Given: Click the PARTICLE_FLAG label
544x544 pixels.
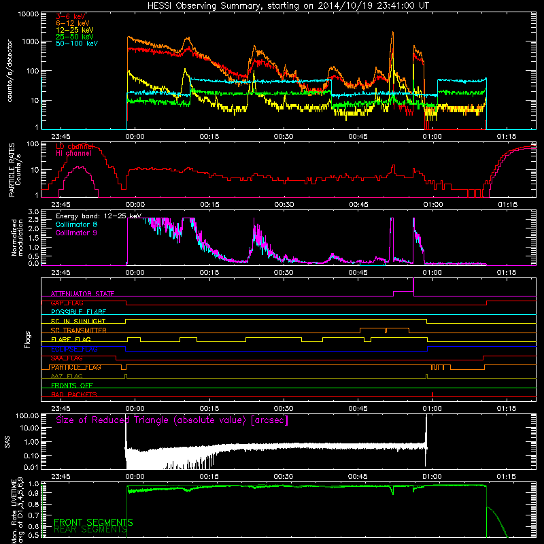Looking at the screenshot, I should (76, 367).
